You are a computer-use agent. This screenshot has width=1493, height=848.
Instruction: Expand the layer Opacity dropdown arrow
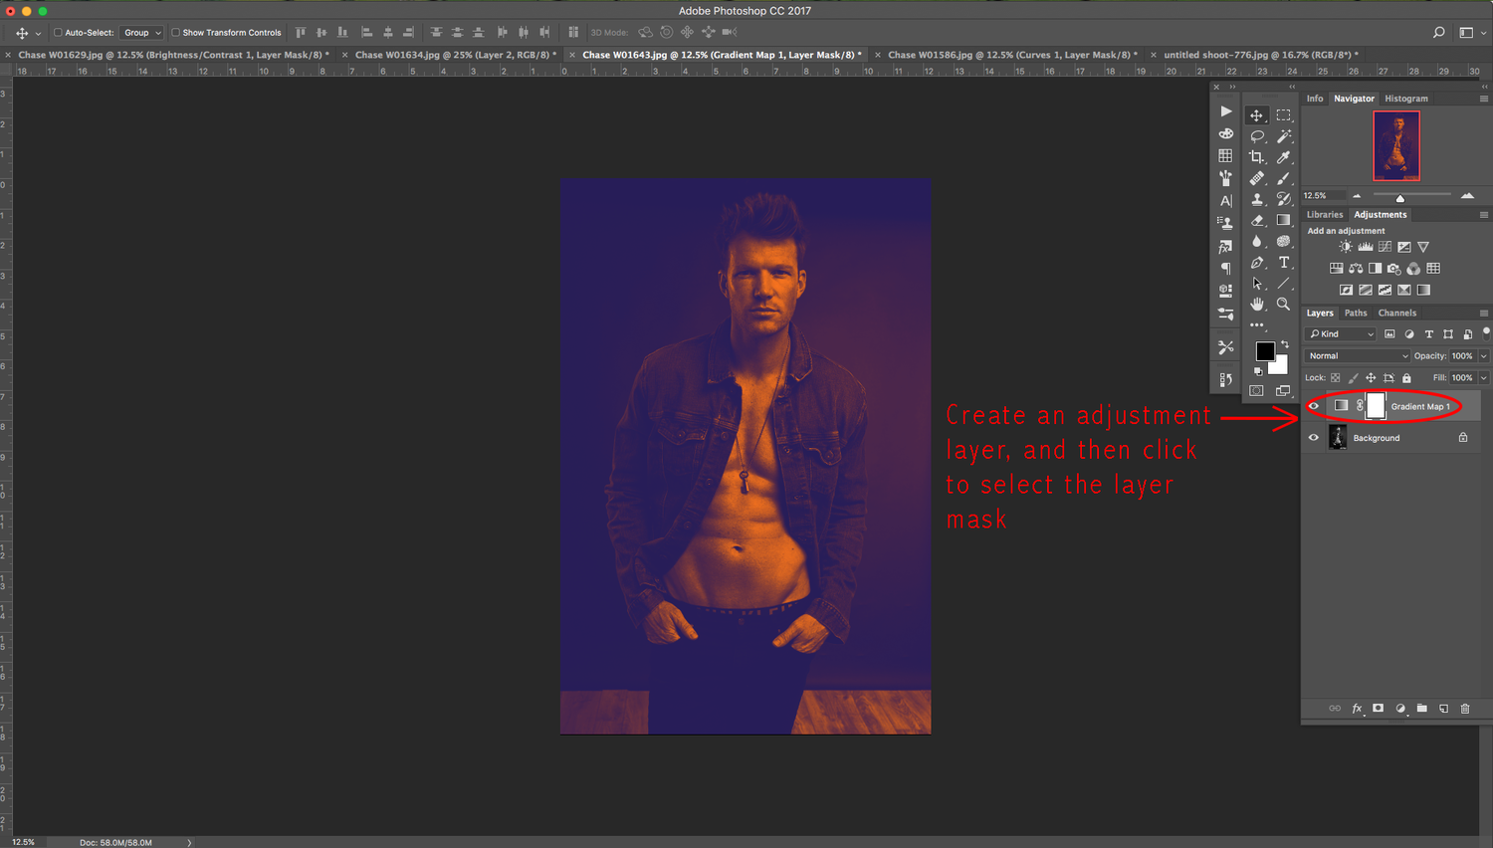tap(1483, 356)
